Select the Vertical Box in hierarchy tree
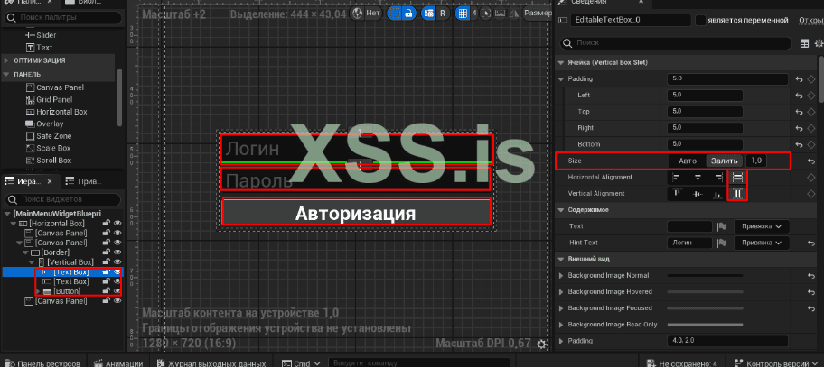The image size is (824, 367). click(x=70, y=262)
